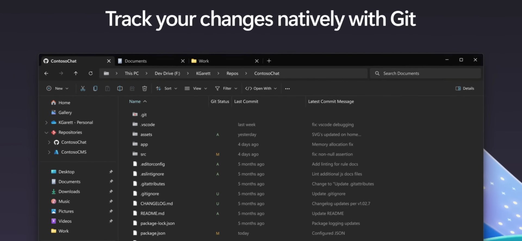This screenshot has height=241, width=522.
Task: Click Repos in the breadcrumb path
Action: (232, 73)
